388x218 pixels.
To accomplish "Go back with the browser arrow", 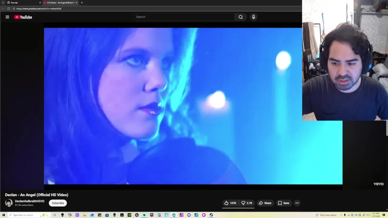I will coord(3,9).
